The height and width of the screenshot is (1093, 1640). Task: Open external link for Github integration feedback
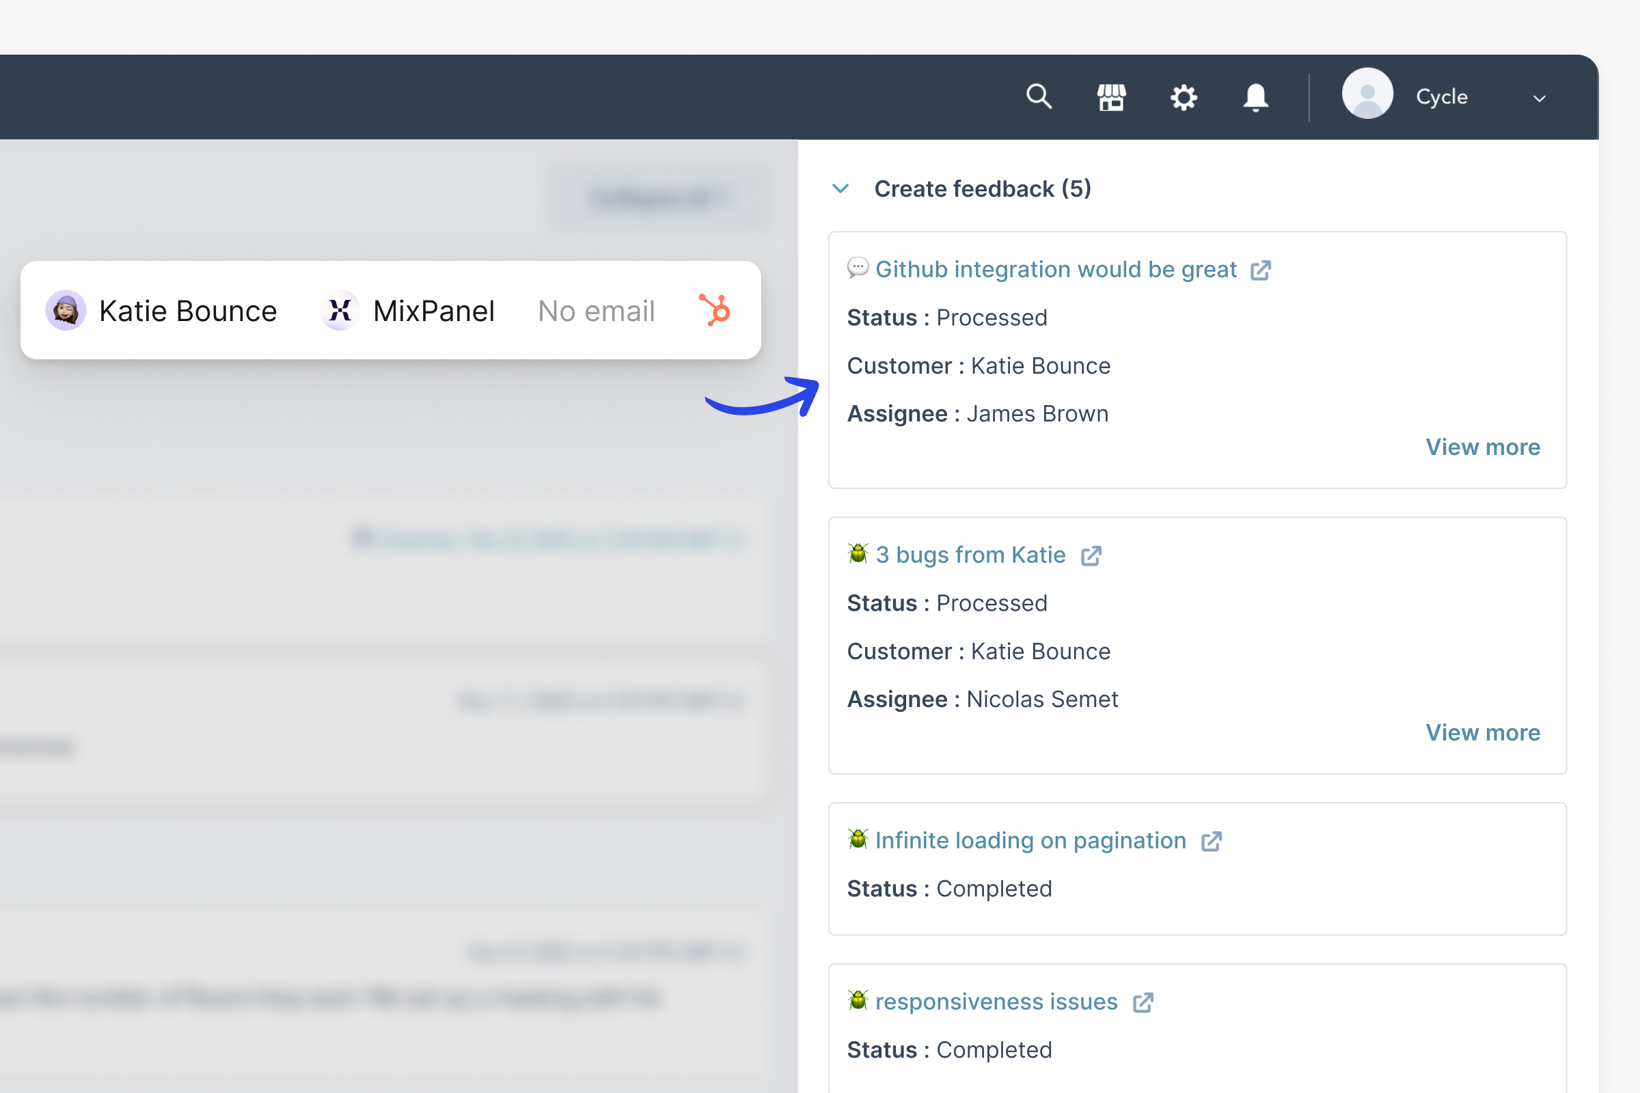pos(1261,271)
